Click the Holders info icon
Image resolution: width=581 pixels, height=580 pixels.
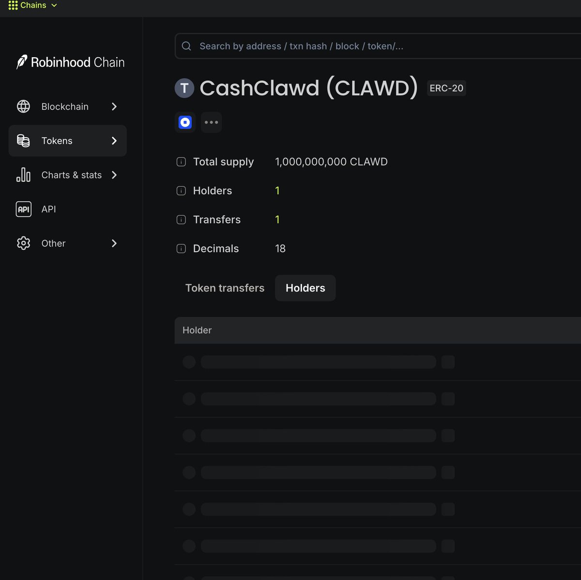point(181,191)
